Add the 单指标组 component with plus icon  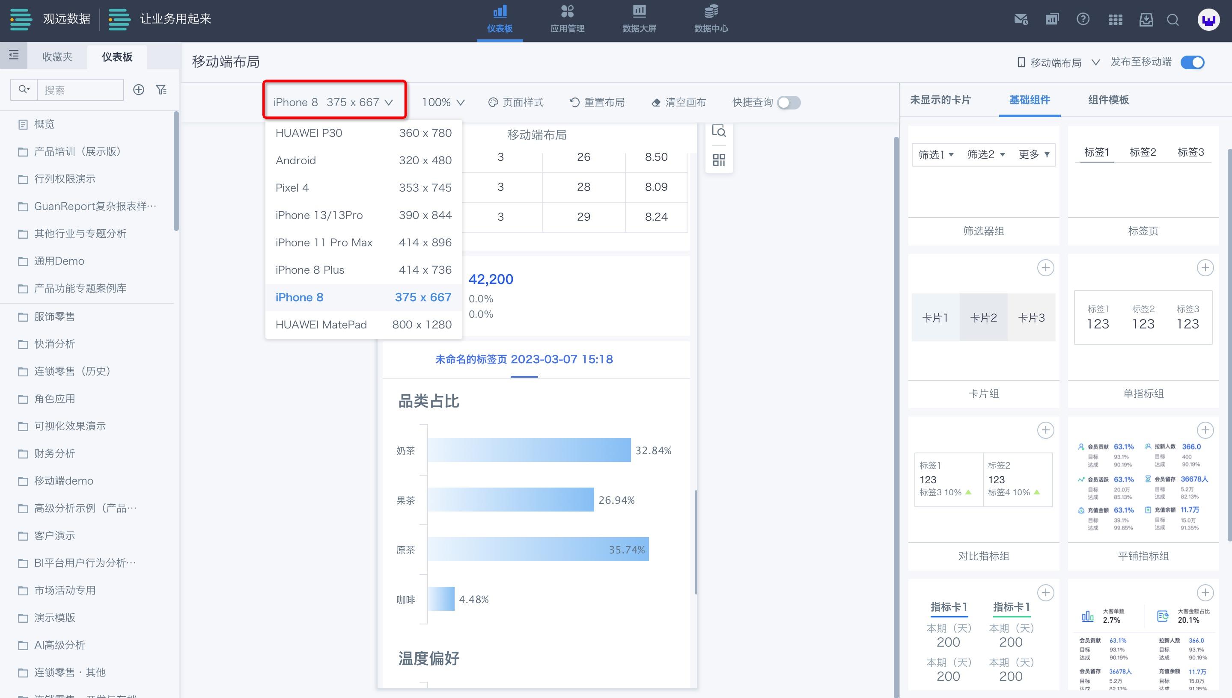[1205, 267]
